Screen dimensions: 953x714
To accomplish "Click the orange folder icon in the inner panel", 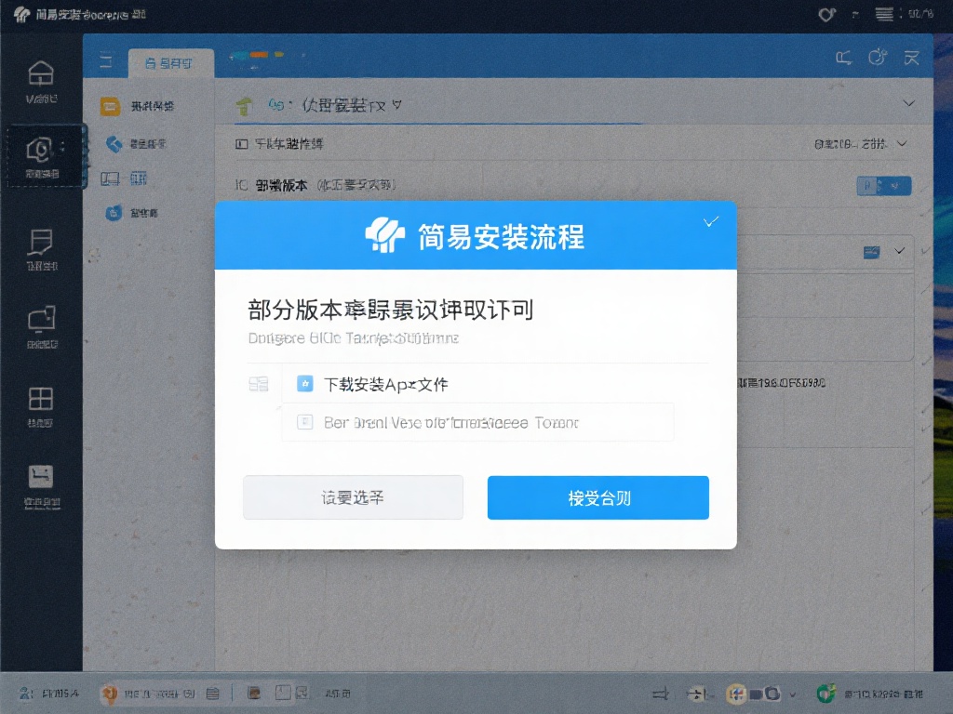I will point(112,106).
